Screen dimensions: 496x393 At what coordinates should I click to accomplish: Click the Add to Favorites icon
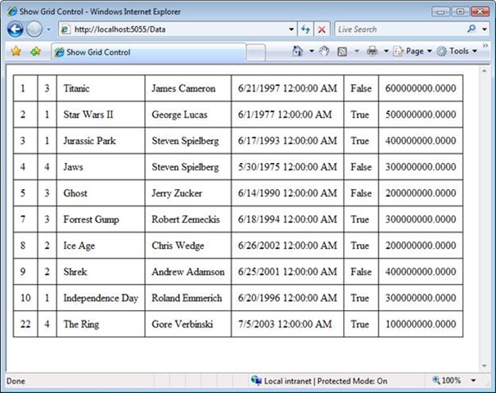pyautogui.click(x=35, y=52)
